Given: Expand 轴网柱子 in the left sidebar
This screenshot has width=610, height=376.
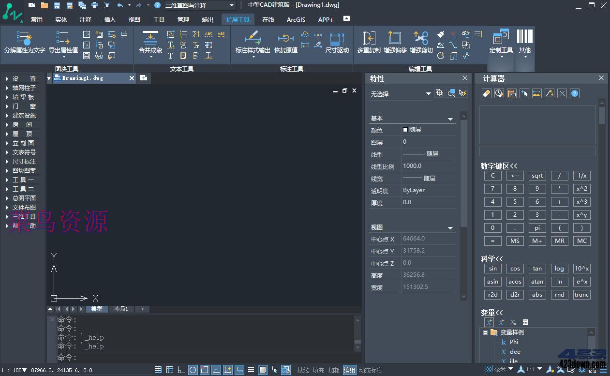Looking at the screenshot, I should coord(24,88).
